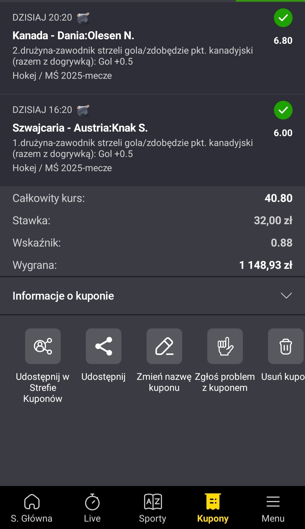
Task: Switch to the Sporty tab
Action: pos(152,508)
